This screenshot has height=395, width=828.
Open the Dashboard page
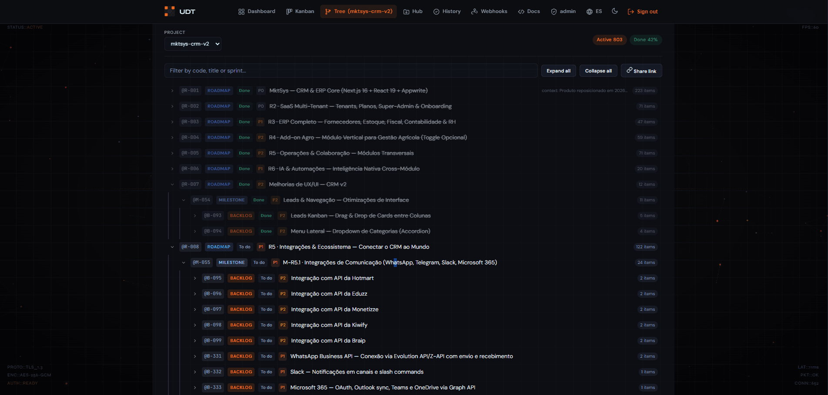click(x=257, y=11)
